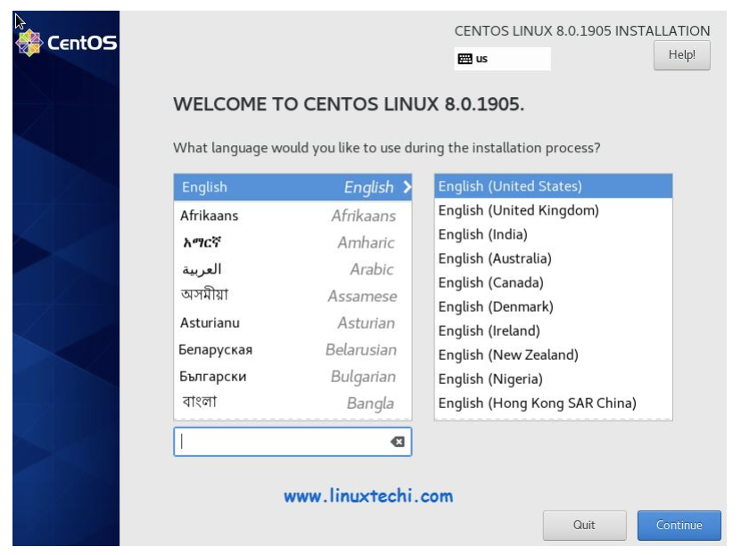The height and width of the screenshot is (555, 741).
Task: Click the CentOS logo icon
Action: pyautogui.click(x=29, y=42)
